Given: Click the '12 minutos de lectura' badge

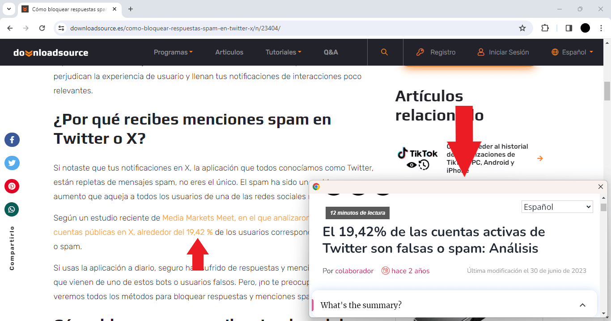Looking at the screenshot, I should pyautogui.click(x=357, y=213).
